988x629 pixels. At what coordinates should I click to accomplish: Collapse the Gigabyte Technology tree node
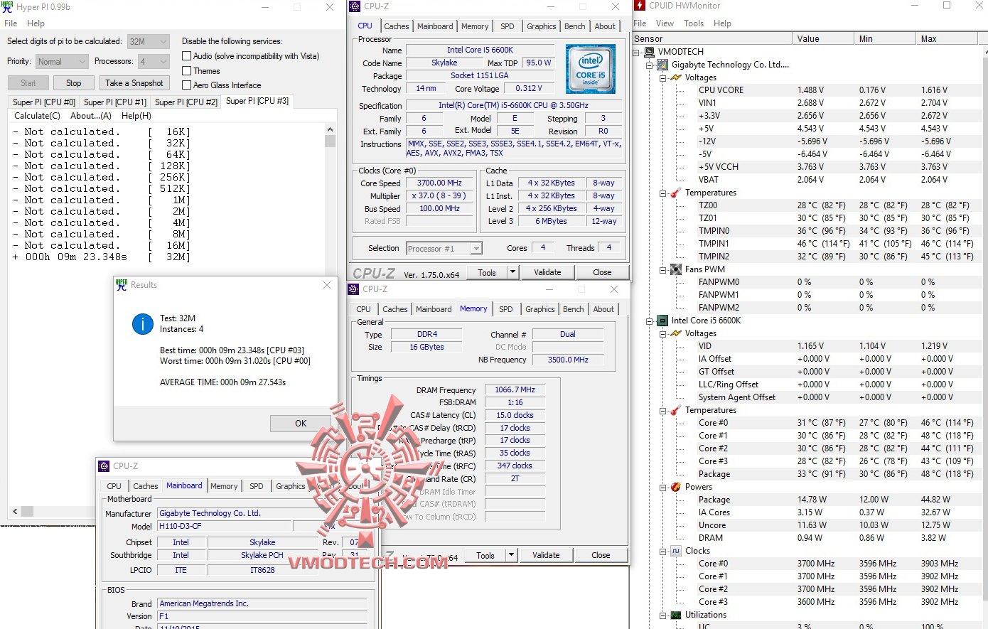coord(650,65)
